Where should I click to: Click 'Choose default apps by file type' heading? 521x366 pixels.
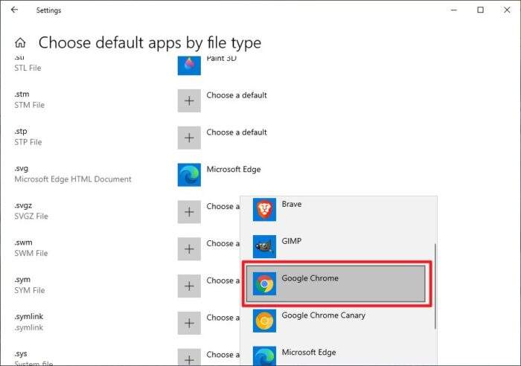point(150,43)
